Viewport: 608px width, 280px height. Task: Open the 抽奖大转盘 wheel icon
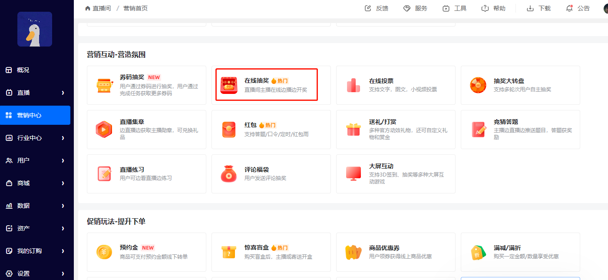pyautogui.click(x=478, y=85)
